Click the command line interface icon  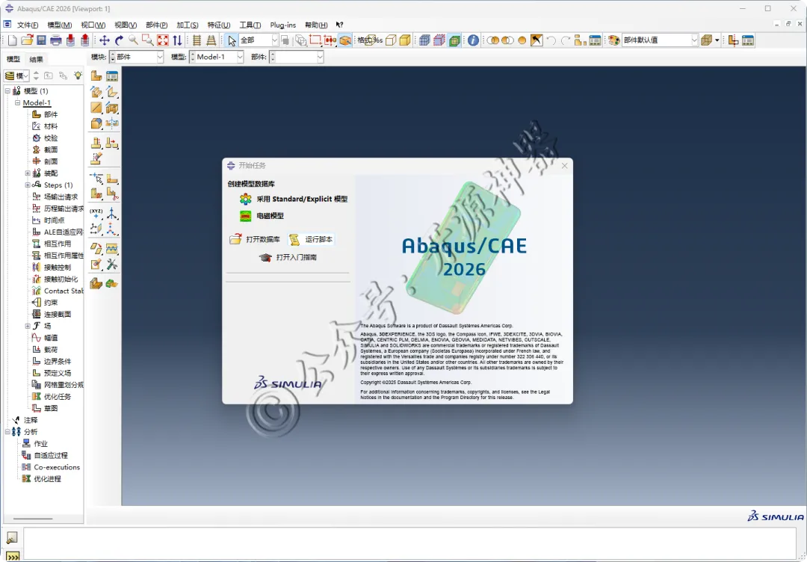(x=13, y=556)
